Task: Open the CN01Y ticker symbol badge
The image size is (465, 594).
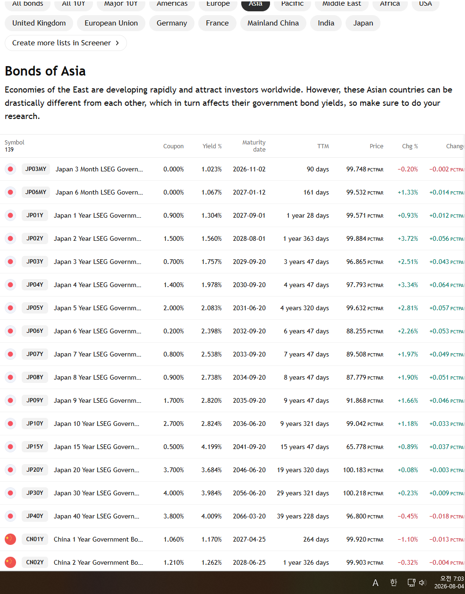Action: [x=35, y=539]
